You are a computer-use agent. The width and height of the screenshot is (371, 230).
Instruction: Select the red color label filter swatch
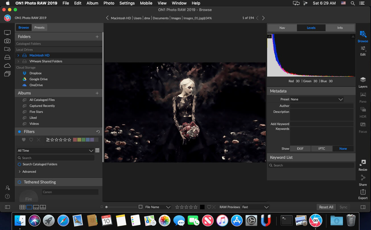[x=75, y=140]
